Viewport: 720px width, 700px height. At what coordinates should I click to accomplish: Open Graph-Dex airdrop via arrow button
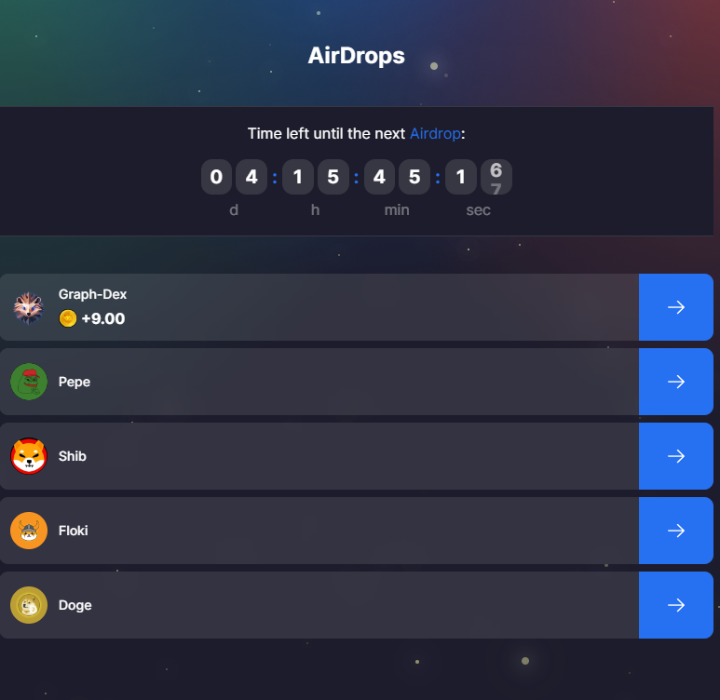[676, 307]
